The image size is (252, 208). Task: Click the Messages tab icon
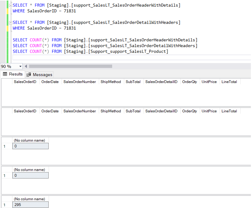tap(29, 75)
